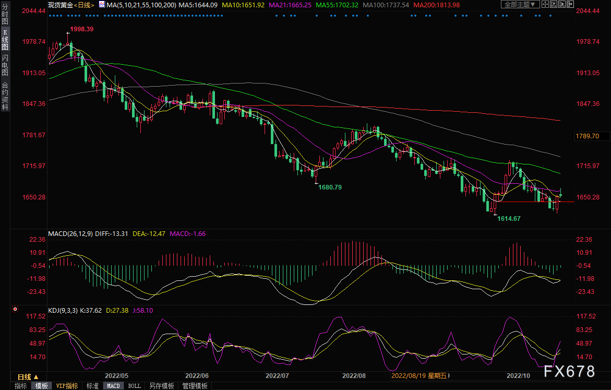Viewport: 611px width, 390px height.
Task: Click the MA55:1702.32 value
Action: (337, 5)
